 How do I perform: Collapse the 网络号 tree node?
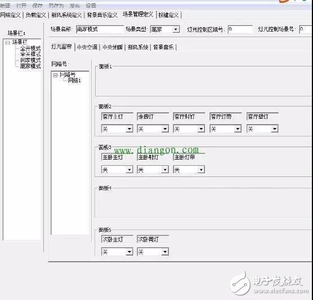(x=55, y=75)
